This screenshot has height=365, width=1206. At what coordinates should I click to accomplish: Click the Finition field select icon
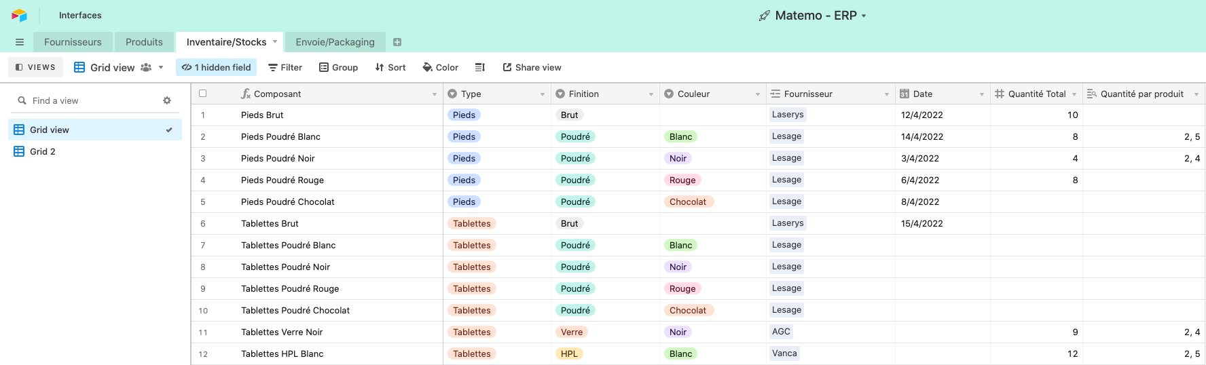tap(560, 94)
